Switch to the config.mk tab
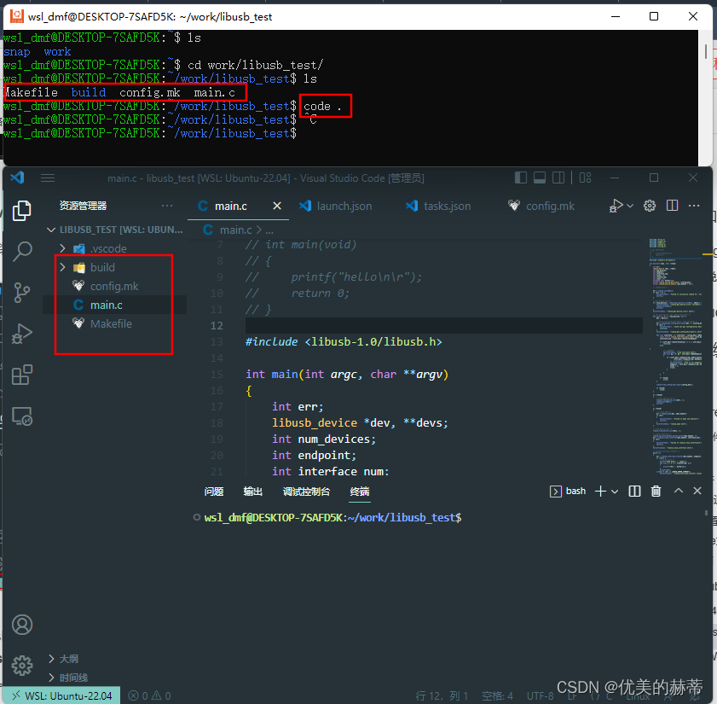 tap(541, 206)
